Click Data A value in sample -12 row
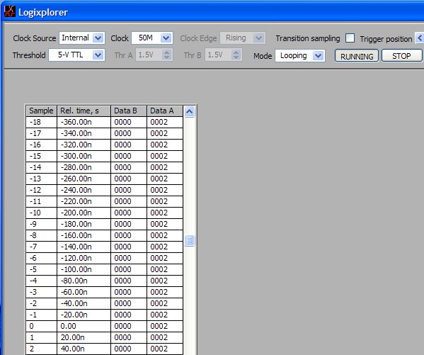This screenshot has width=424, height=355. (x=165, y=190)
